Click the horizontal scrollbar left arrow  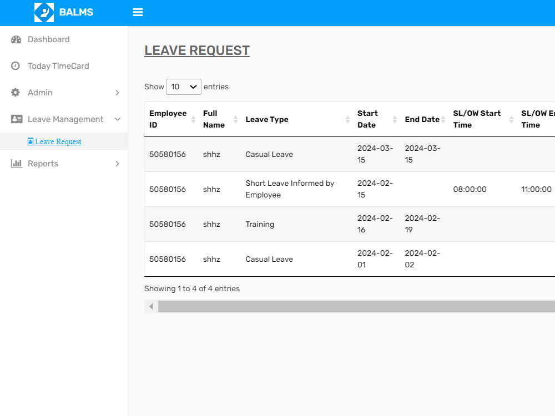151,306
